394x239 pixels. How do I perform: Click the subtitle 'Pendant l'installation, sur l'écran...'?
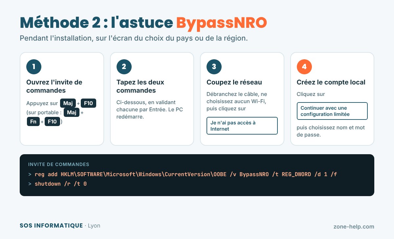(134, 38)
